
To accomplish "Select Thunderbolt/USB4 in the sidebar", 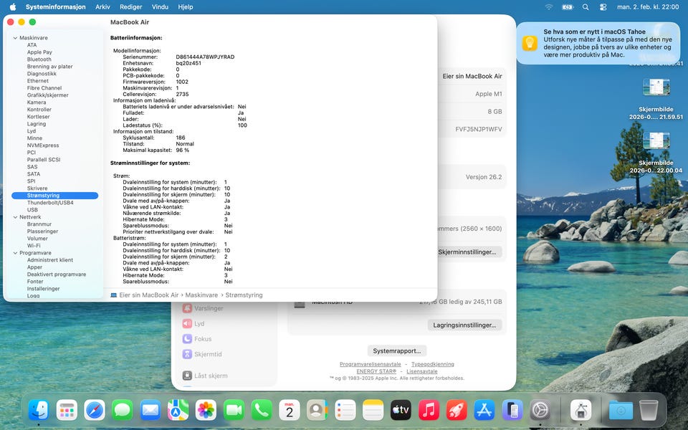I will pyautogui.click(x=50, y=203).
